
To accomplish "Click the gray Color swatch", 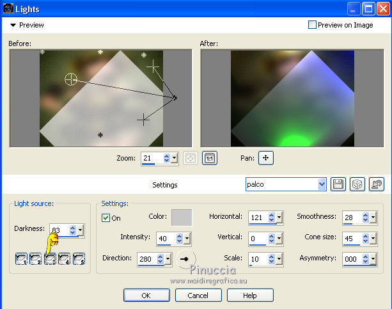I will coord(182,218).
